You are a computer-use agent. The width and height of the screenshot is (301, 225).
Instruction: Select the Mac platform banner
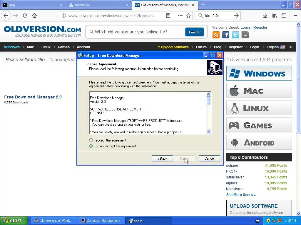click(x=259, y=91)
